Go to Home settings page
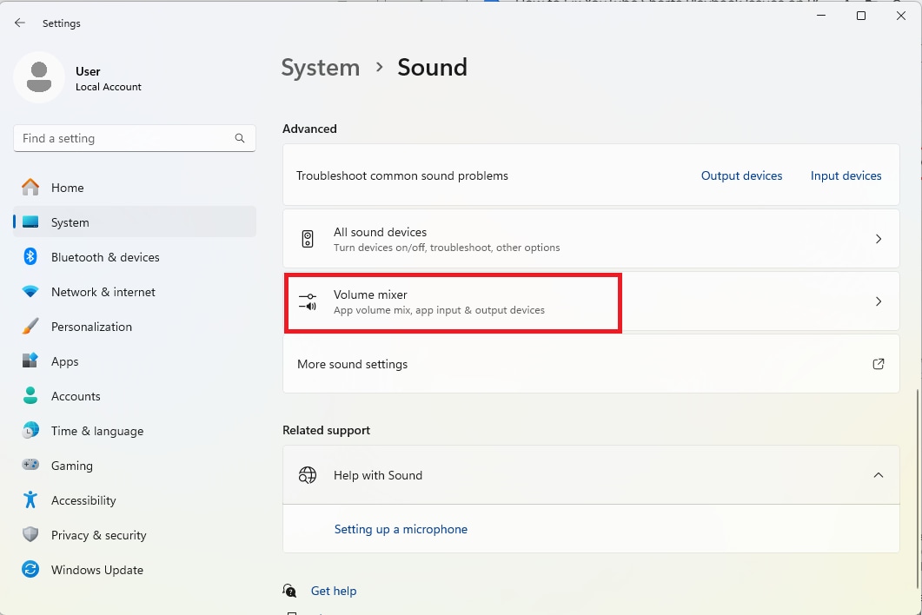This screenshot has width=922, height=615. coord(135,188)
